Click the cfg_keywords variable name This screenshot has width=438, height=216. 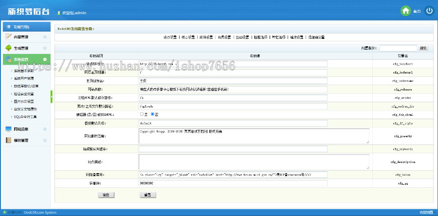[403, 149]
